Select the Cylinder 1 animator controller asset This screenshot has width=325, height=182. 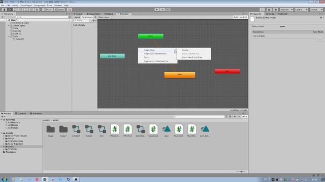(x=76, y=130)
